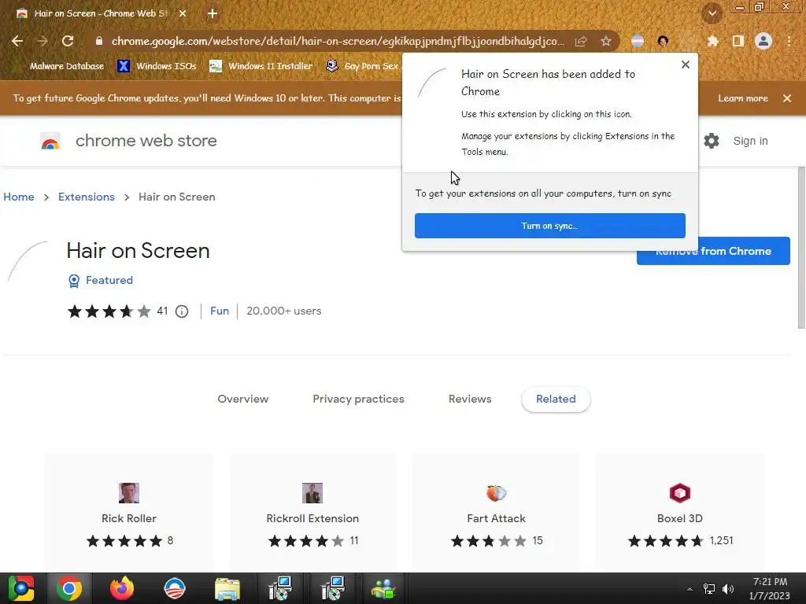Screen dimensions: 806x604
Task: Click the striped flag extension icon
Action: coord(638,41)
